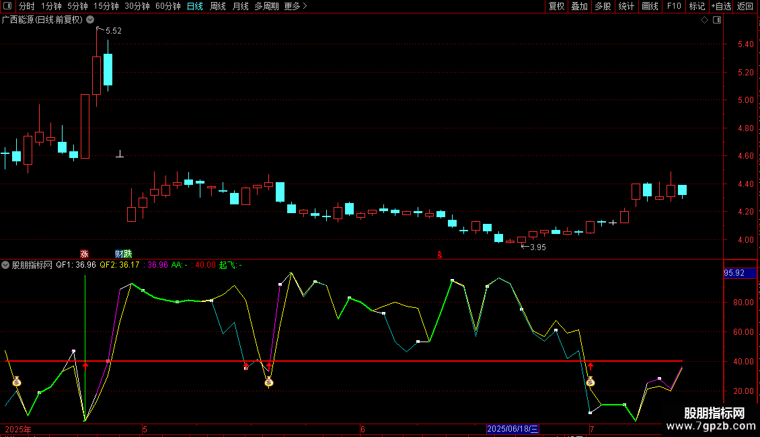
Task: Click the red 涨 marker label
Action: [x=84, y=254]
